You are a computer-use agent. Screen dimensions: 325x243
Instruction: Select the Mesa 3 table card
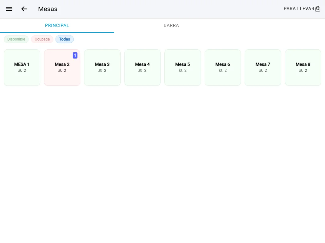(x=103, y=68)
